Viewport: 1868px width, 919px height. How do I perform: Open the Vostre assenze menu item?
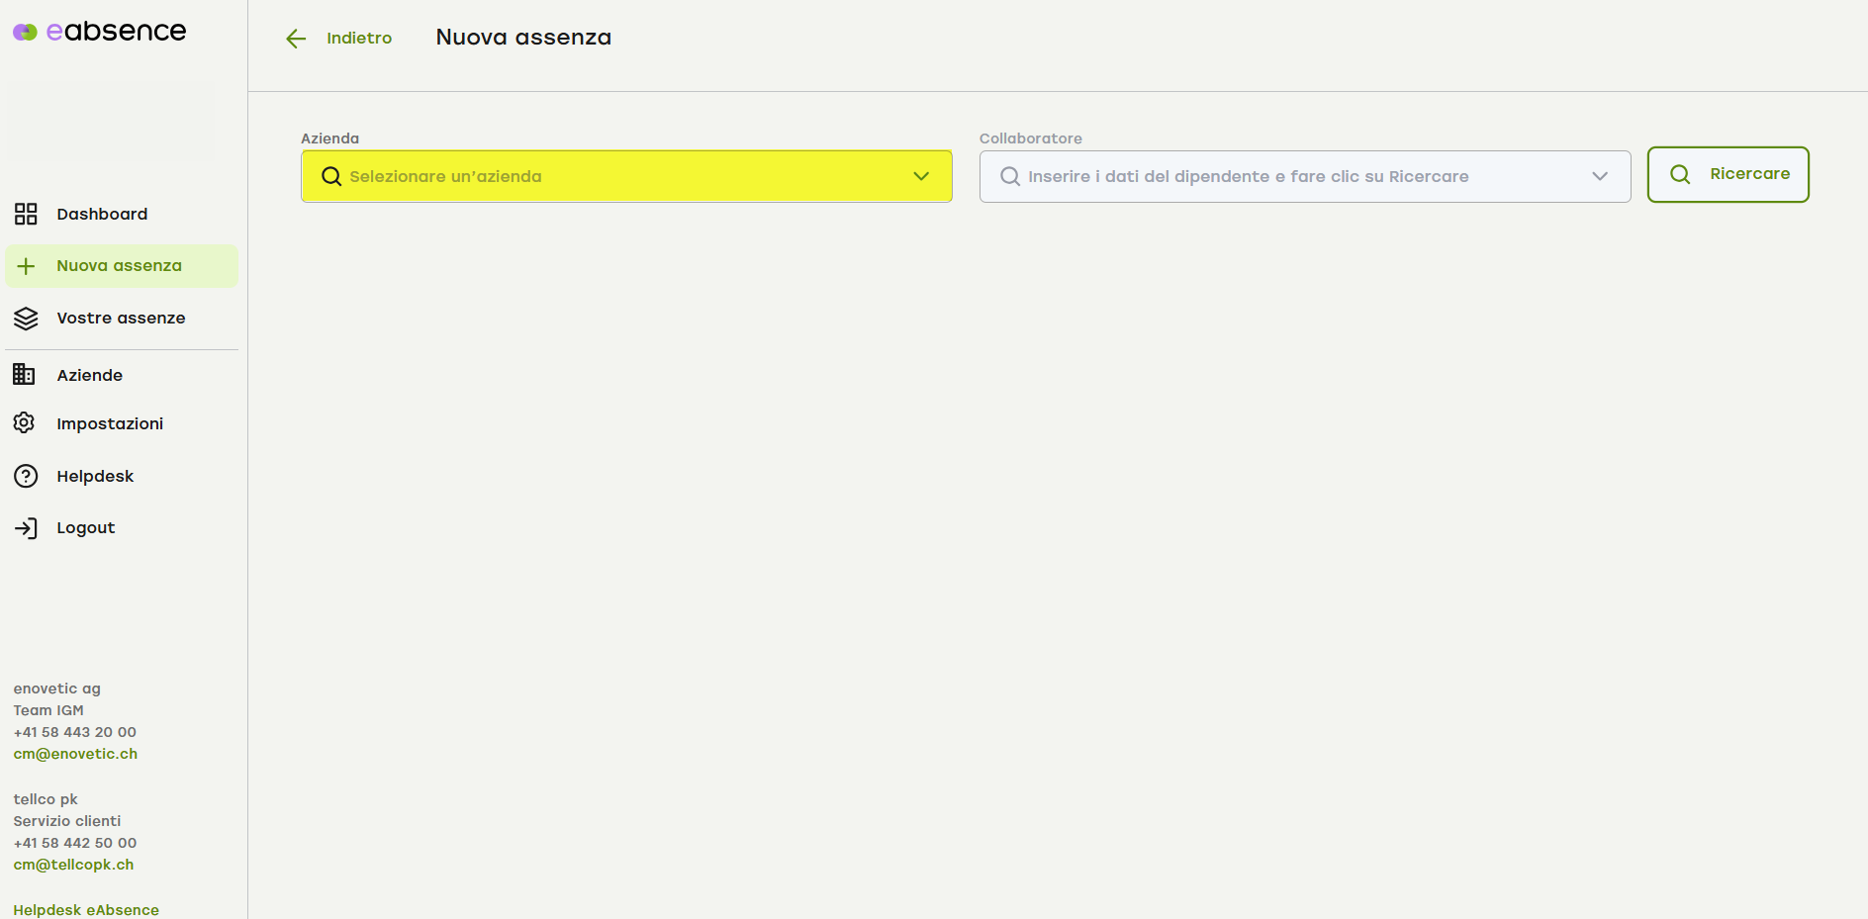(121, 319)
